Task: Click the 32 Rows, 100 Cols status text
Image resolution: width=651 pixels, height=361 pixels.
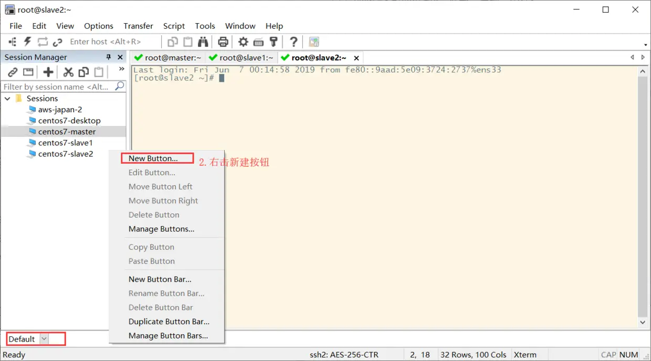Action: (474, 355)
